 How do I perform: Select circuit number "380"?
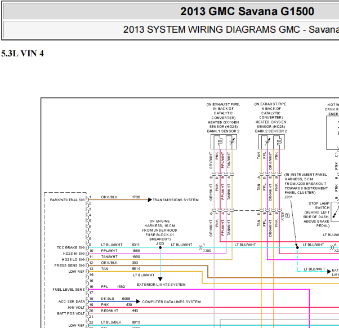tap(135, 263)
